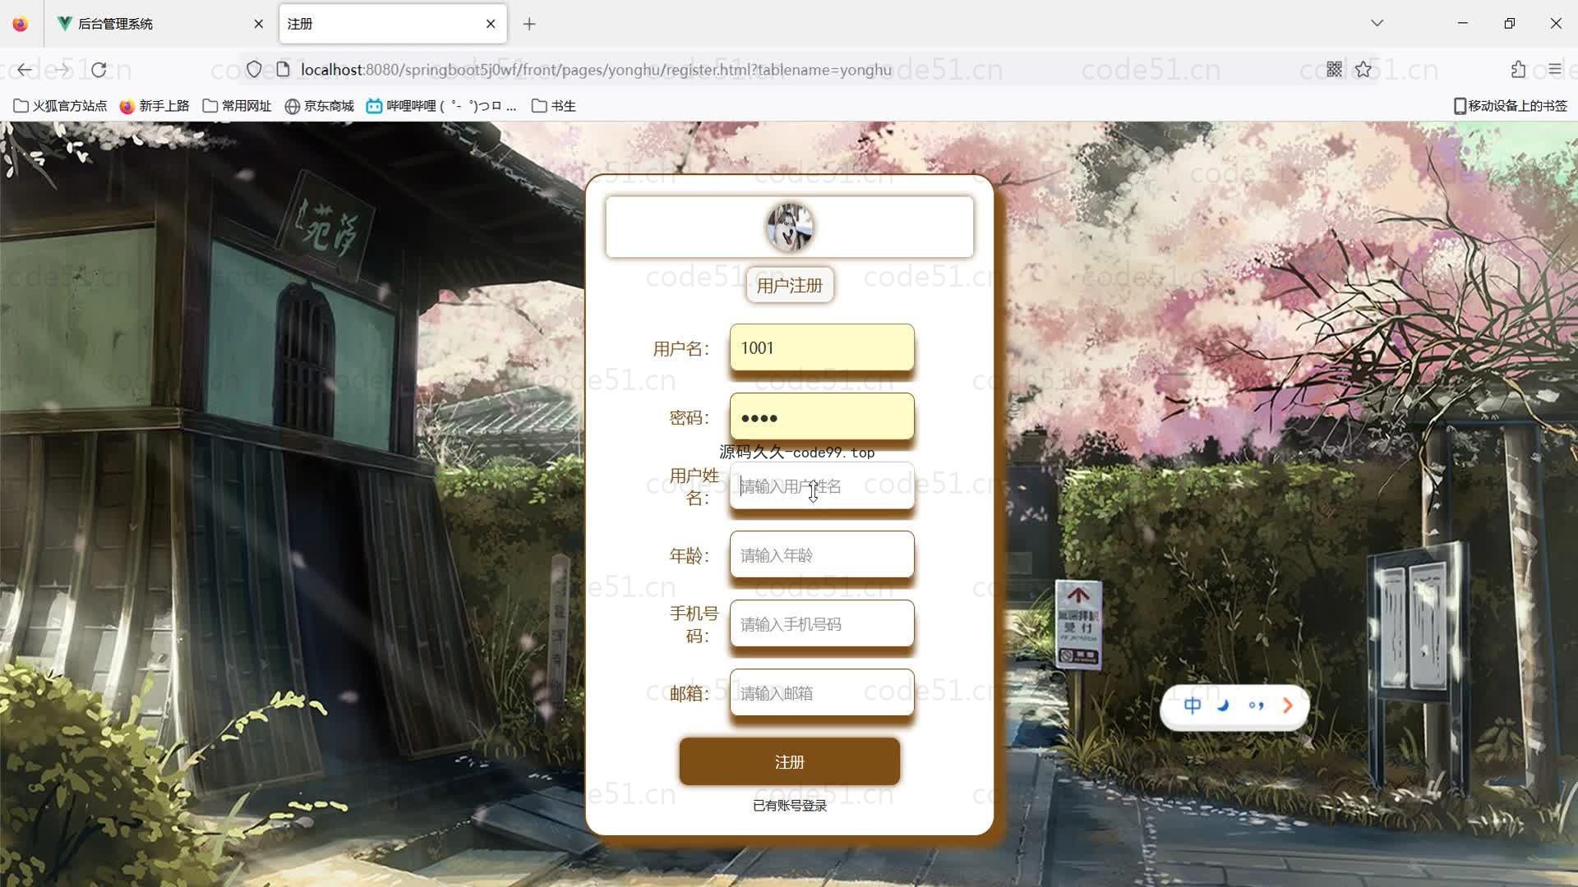The image size is (1578, 887).
Task: Open 常用网址 bookmark folder
Action: tap(237, 106)
